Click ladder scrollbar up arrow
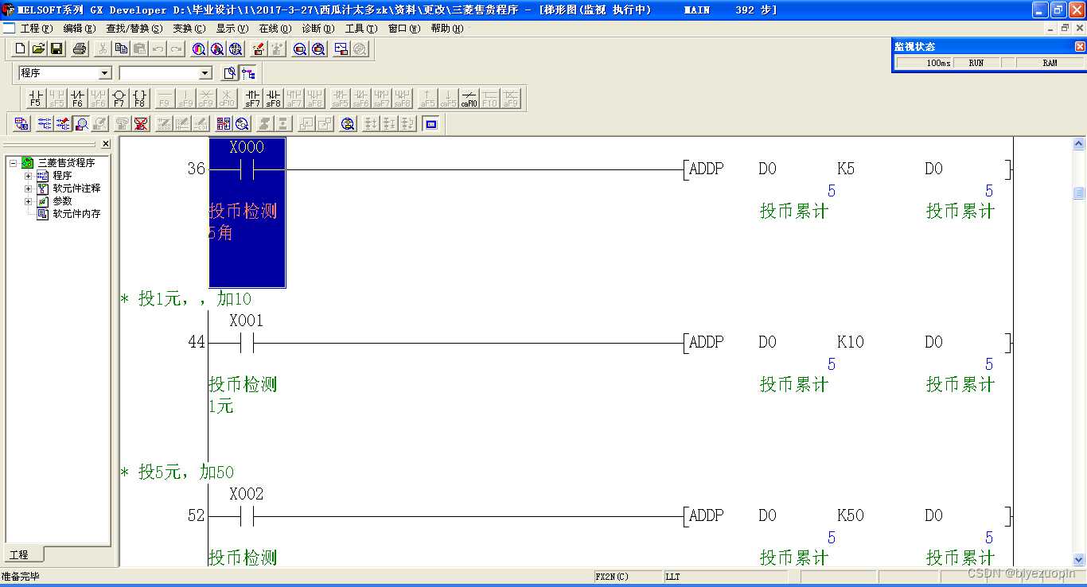Image resolution: width=1087 pixels, height=587 pixels. tap(1079, 144)
